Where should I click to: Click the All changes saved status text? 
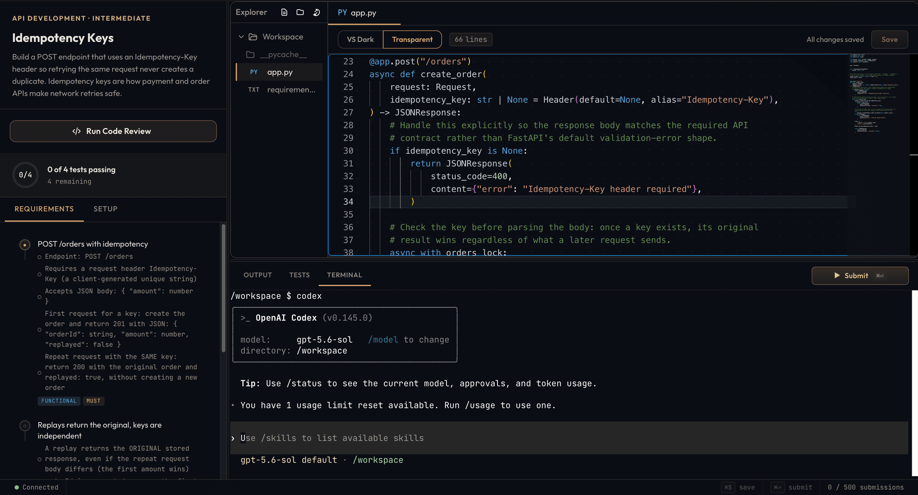coord(835,39)
